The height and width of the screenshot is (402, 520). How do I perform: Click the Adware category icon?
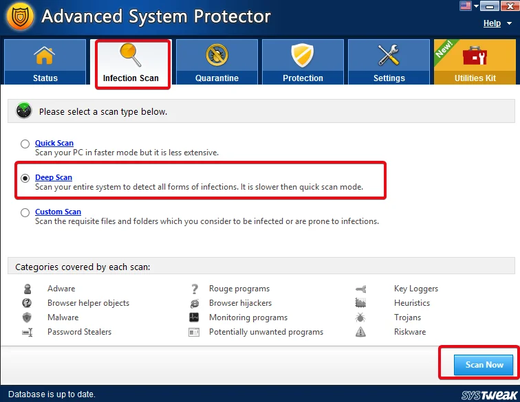(28, 289)
